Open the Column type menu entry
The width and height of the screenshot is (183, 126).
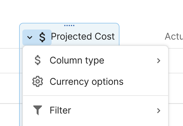point(77,61)
